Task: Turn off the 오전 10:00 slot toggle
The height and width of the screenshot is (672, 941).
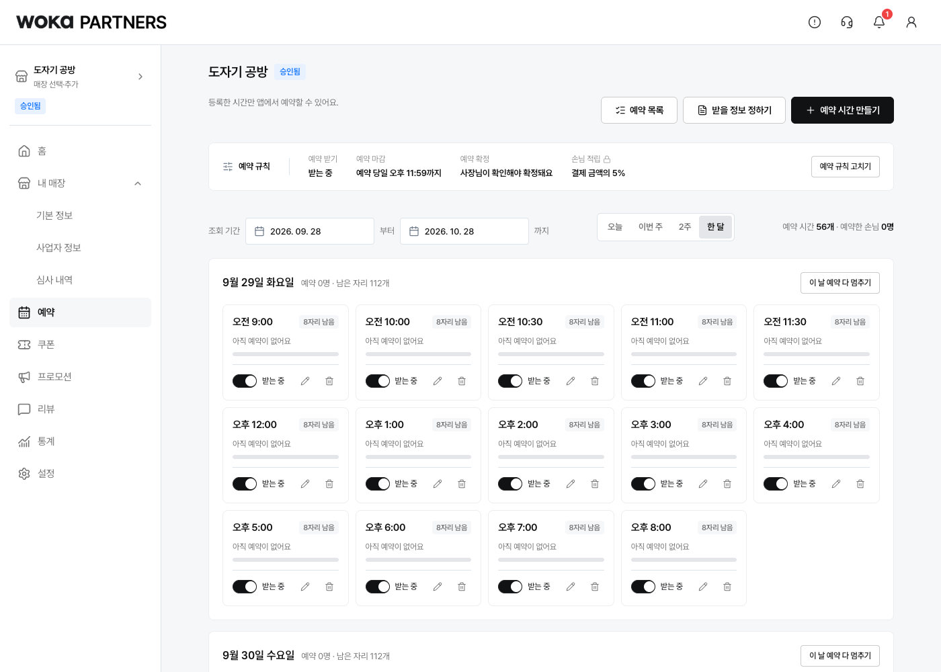Action: coord(378,381)
